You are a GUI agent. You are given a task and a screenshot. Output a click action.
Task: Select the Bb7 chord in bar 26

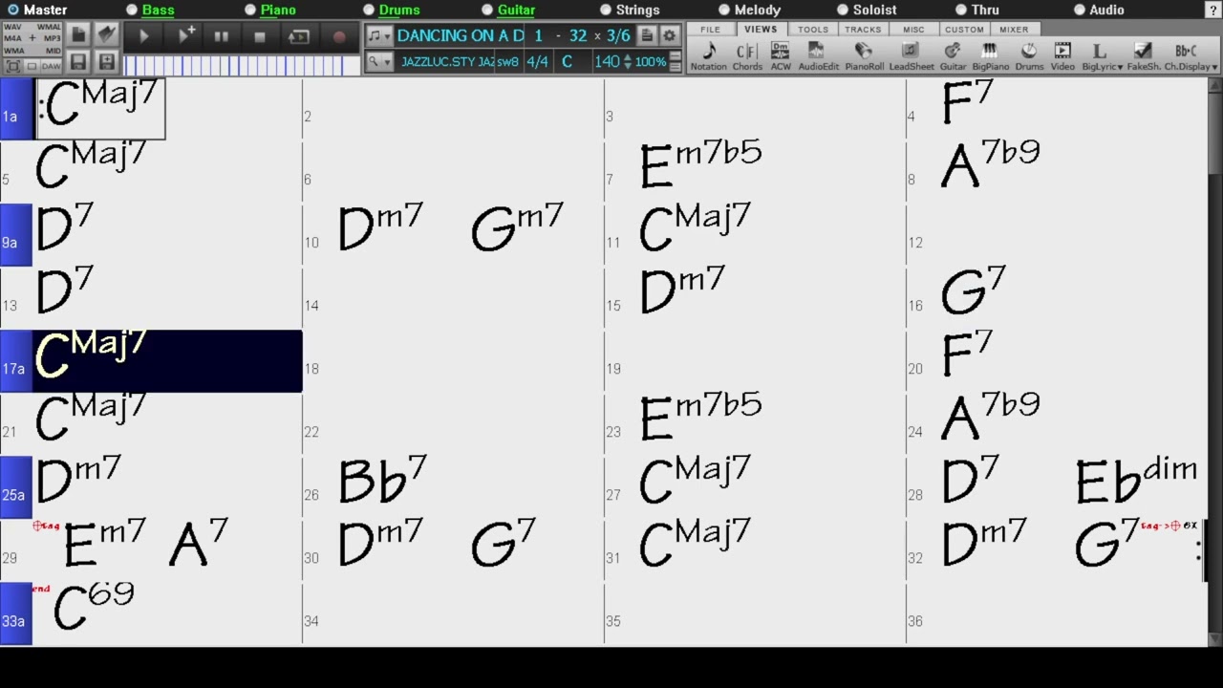click(x=382, y=480)
